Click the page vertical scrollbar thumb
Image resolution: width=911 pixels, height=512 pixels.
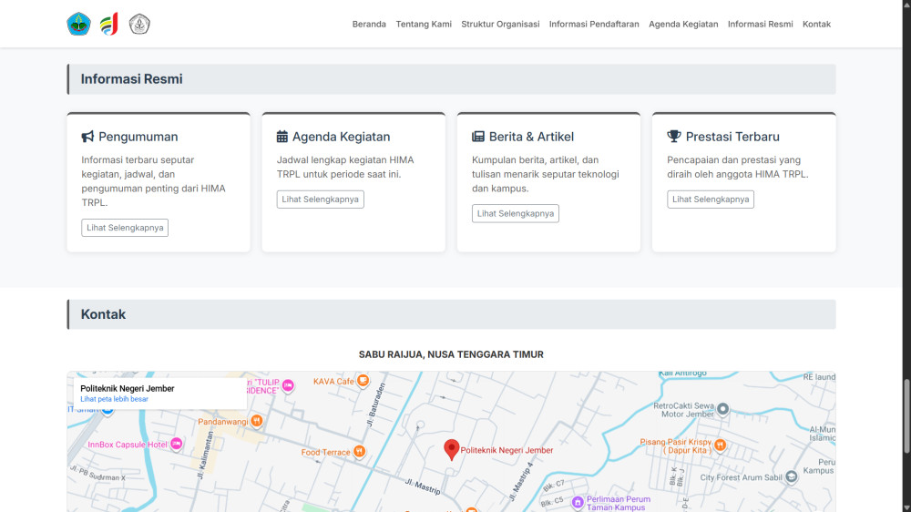click(x=905, y=416)
